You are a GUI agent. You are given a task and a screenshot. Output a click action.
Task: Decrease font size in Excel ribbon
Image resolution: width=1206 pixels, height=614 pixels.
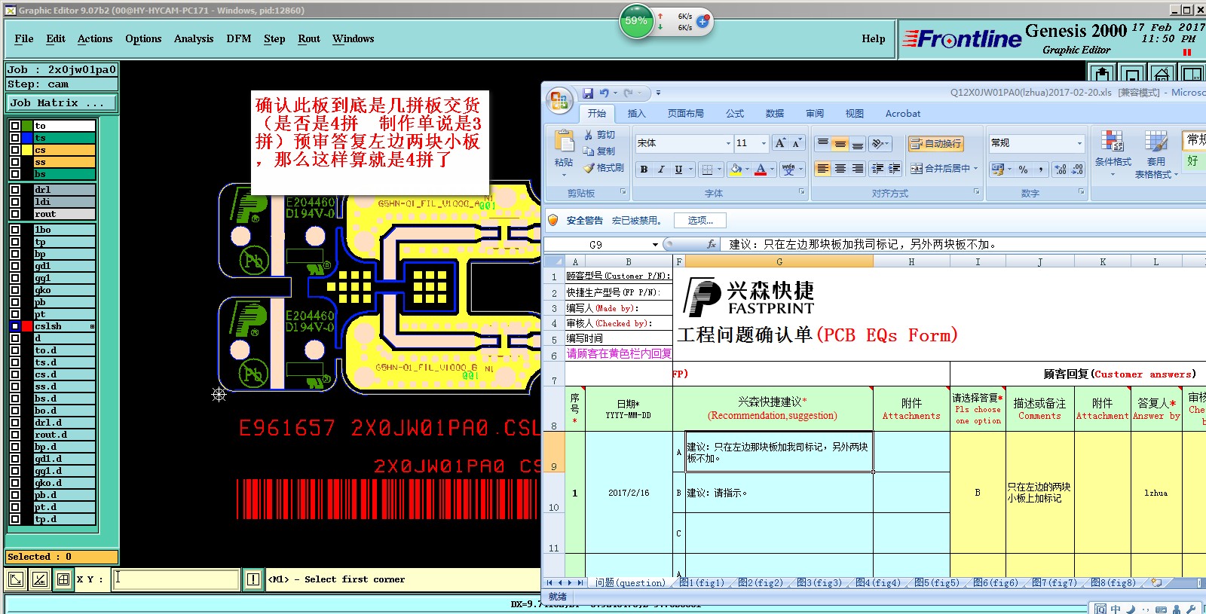click(797, 143)
